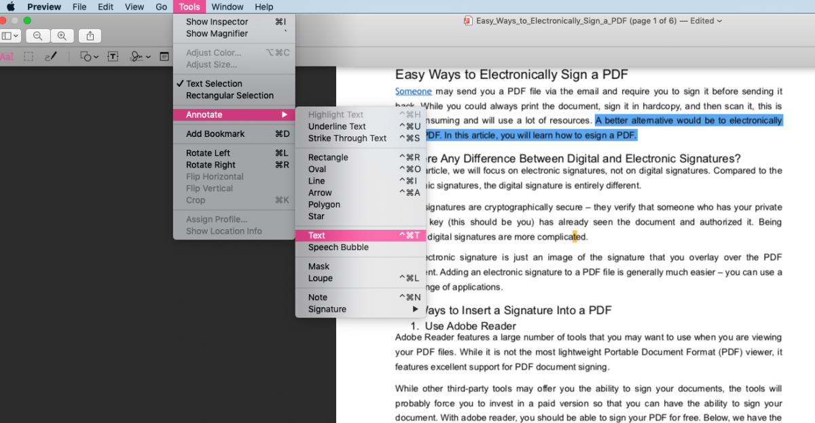Open the Sign tool in the markup toolbar
The width and height of the screenshot is (815, 423).
tap(135, 57)
